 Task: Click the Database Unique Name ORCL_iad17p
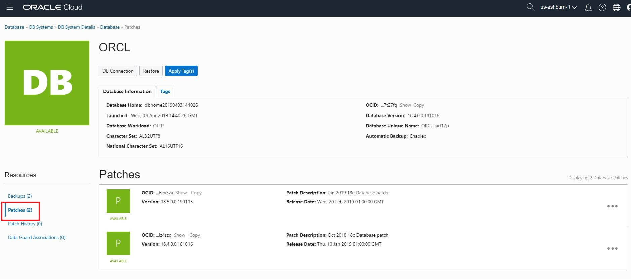point(435,126)
